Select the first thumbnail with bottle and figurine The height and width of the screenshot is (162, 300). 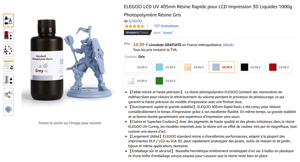(x=9, y=20)
